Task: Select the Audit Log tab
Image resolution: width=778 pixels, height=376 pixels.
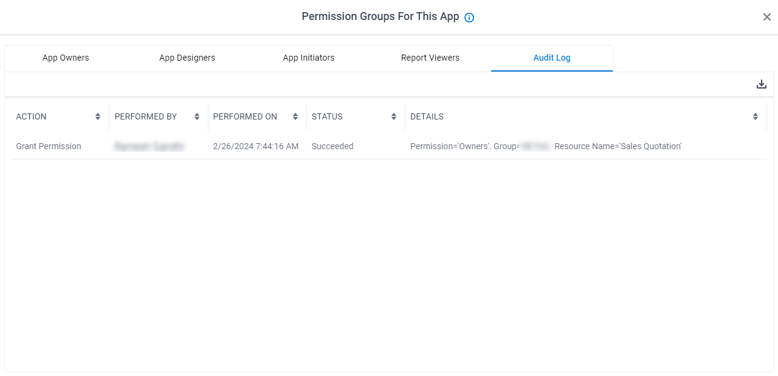Action: 552,58
